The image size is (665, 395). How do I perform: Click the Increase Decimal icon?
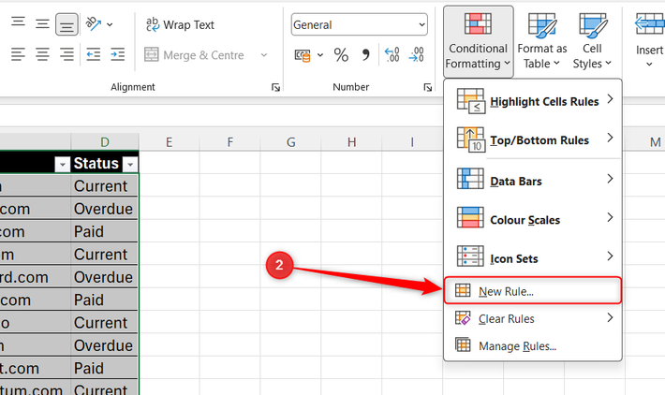tap(392, 55)
